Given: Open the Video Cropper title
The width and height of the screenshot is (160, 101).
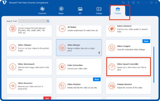Looking at the screenshot, I should [x=124, y=46].
